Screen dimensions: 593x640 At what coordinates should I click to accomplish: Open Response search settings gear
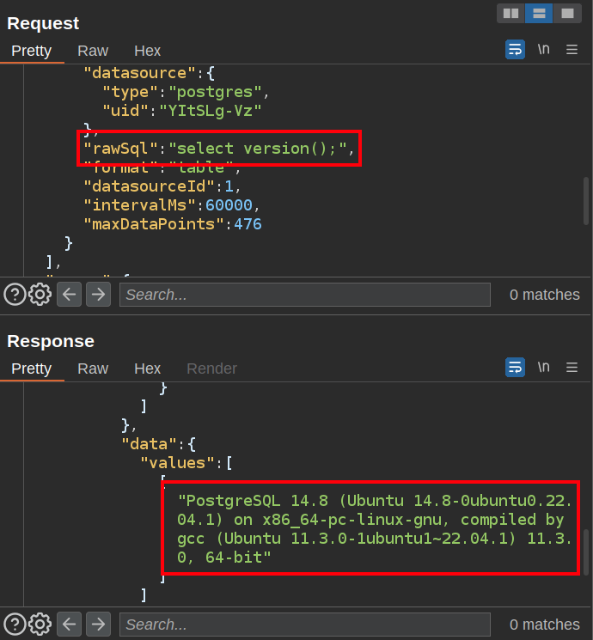coord(40,625)
